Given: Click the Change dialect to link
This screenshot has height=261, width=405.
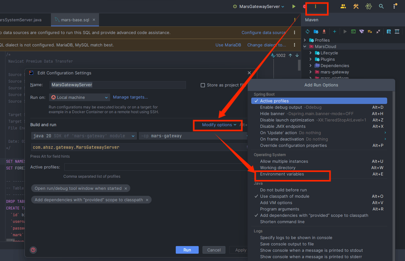Looking at the screenshot, I should pyautogui.click(x=267, y=45).
